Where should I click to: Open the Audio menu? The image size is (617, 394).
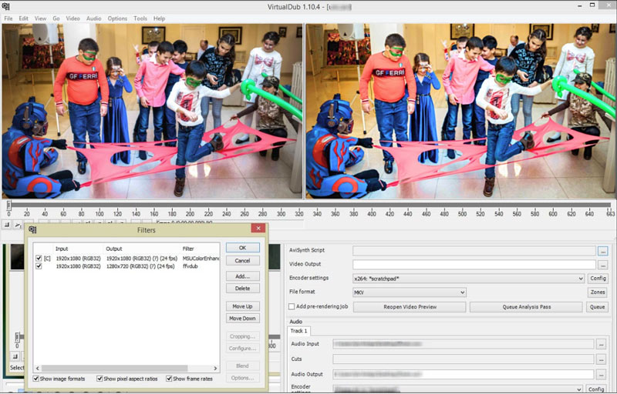coord(93,18)
